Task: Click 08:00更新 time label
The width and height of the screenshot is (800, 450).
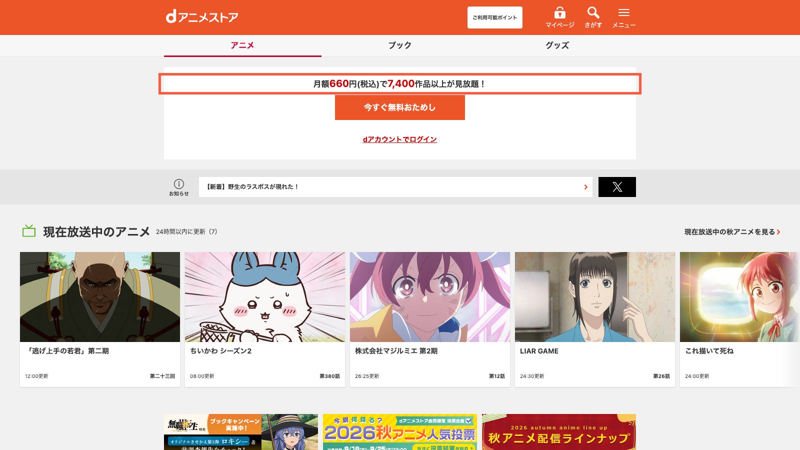Action: pyautogui.click(x=202, y=376)
